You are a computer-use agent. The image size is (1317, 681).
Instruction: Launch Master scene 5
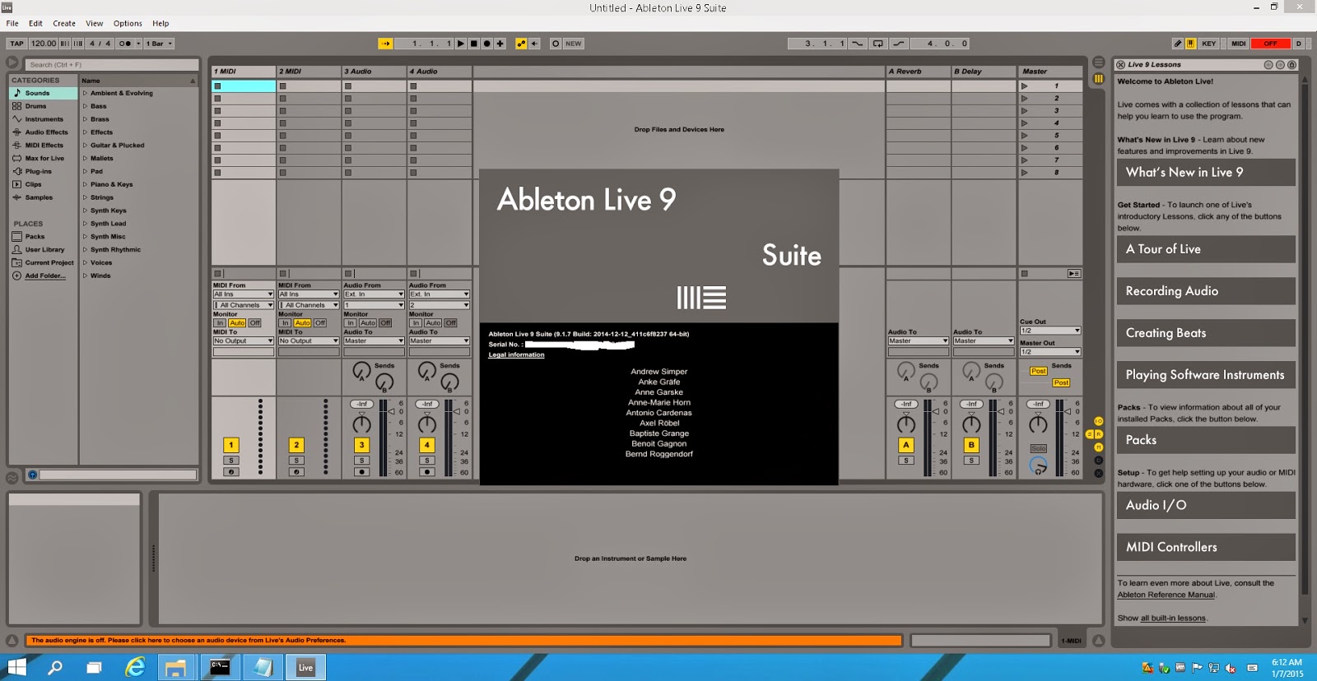[1025, 135]
